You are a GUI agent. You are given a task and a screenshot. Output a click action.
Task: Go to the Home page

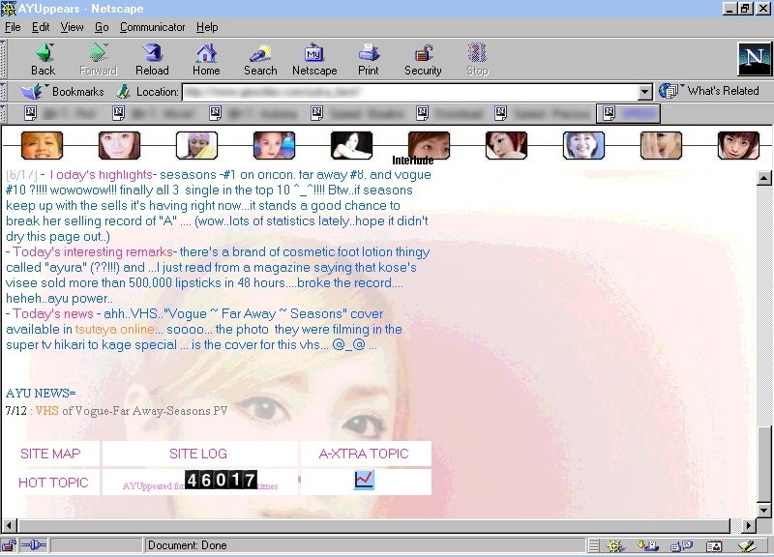206,59
